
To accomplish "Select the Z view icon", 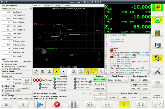I will (x=56, y=71).
